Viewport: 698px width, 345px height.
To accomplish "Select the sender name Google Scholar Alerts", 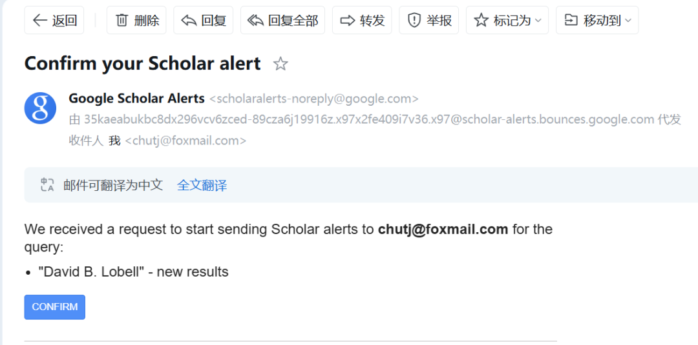I will tap(136, 99).
